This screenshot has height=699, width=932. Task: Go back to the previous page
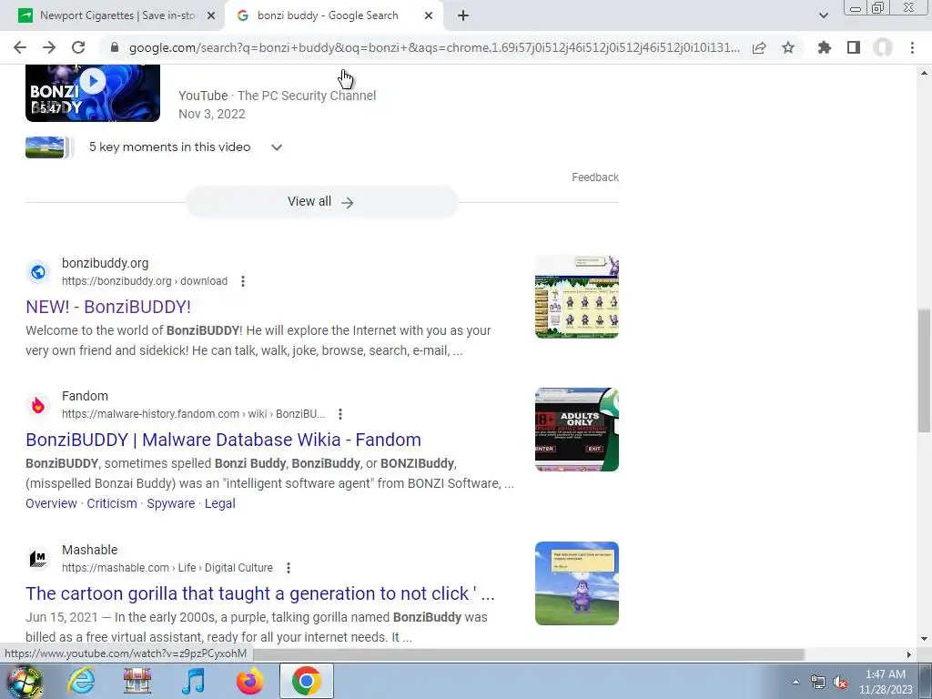(20, 47)
